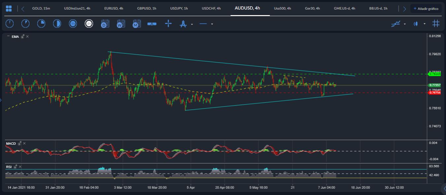Expand the chart type dropdown arrow
Image resolution: width=446 pixels, height=195 pixels.
(425, 24)
